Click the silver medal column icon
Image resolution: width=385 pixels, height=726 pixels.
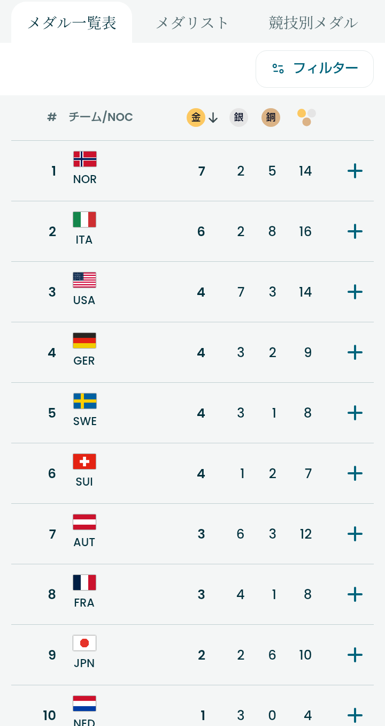tap(238, 117)
